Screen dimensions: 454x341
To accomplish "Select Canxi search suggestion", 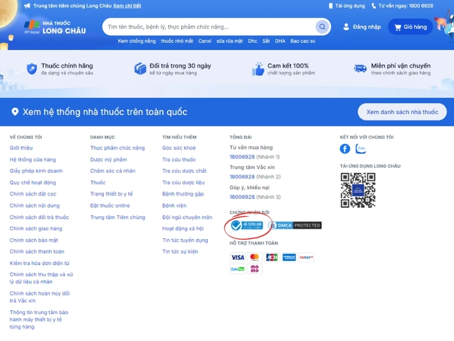I will coord(205,41).
